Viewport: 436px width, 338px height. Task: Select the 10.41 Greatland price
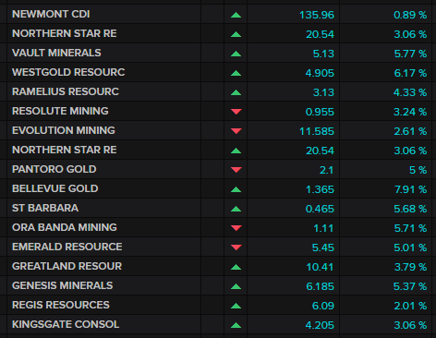point(320,267)
